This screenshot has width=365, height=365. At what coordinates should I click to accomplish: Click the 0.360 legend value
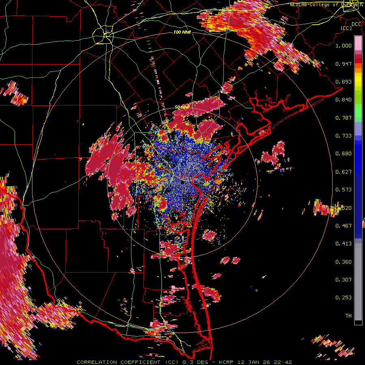coord(344,262)
